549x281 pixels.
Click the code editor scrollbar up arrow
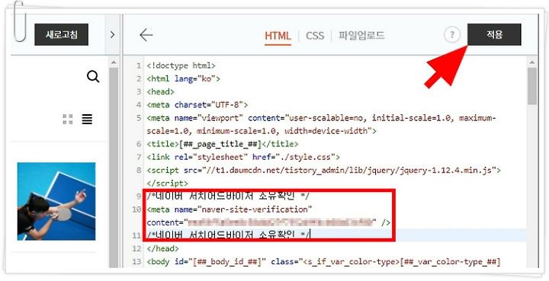pos(532,63)
